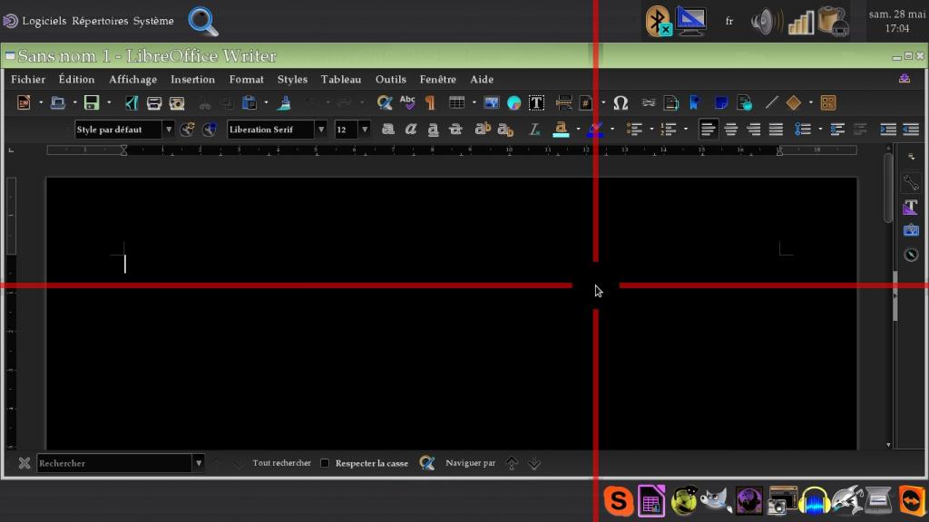Open the Tableau menu
The image size is (929, 522).
pyautogui.click(x=341, y=80)
